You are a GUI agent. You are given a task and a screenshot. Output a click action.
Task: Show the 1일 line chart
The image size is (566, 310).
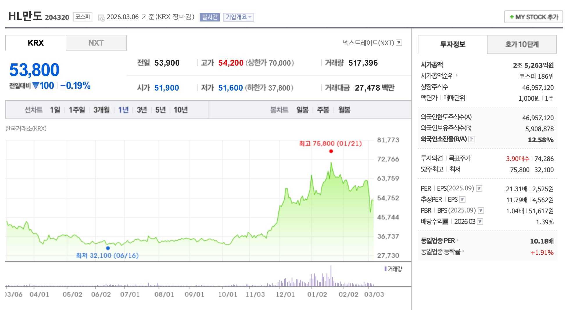55,110
